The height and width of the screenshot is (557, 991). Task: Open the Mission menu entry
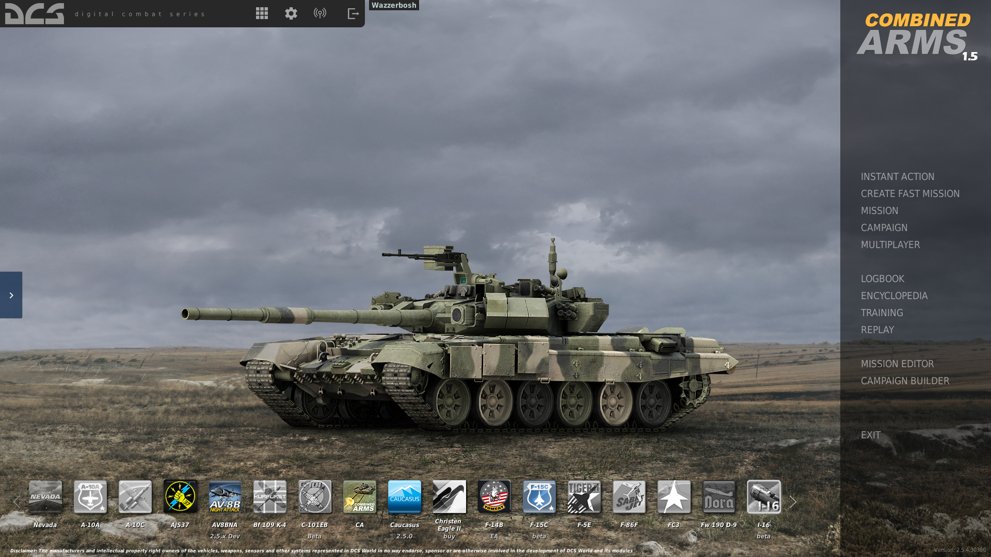(880, 210)
